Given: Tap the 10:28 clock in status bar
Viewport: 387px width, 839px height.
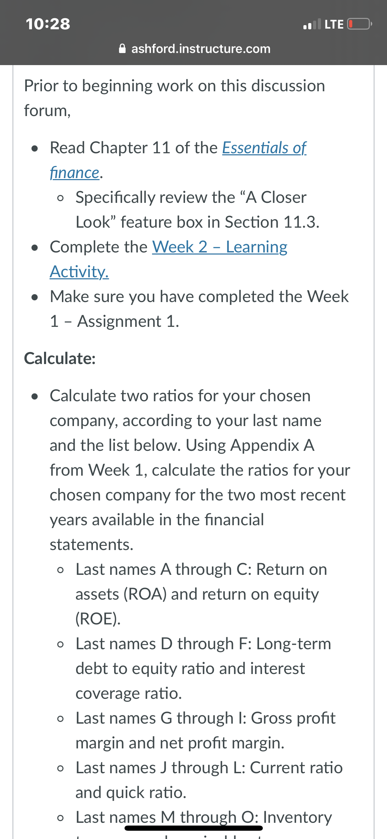Looking at the screenshot, I should (x=48, y=24).
